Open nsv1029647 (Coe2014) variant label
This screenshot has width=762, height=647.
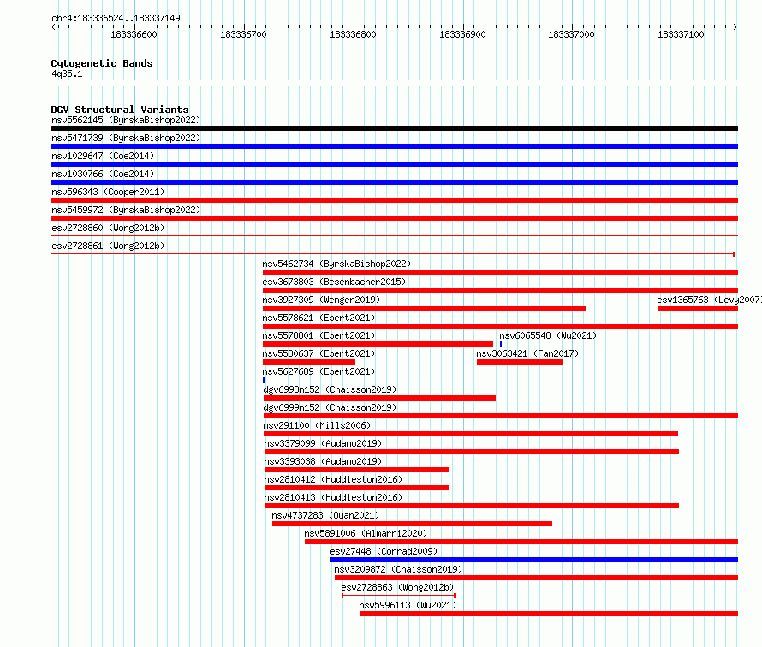(x=103, y=156)
